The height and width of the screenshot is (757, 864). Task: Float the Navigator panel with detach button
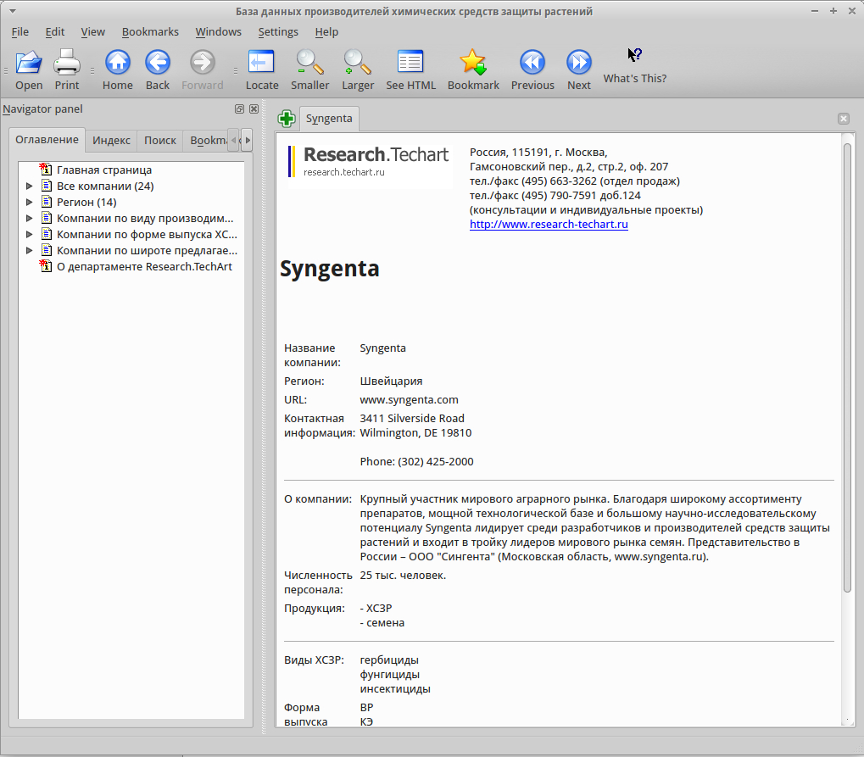point(239,109)
